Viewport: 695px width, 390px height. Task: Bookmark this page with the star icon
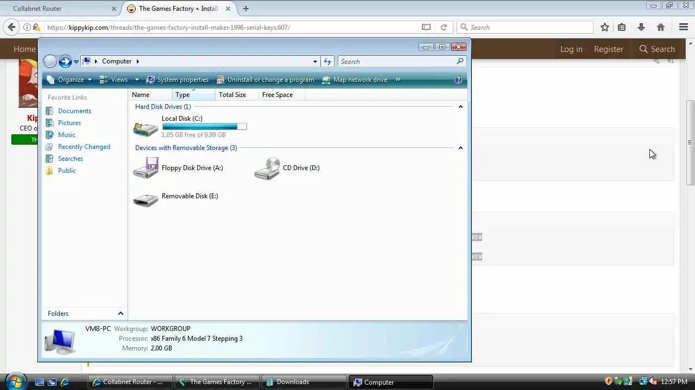point(605,27)
